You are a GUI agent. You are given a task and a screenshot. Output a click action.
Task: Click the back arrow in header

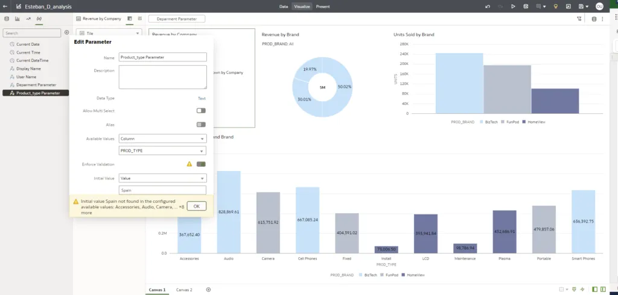[x=5, y=6]
